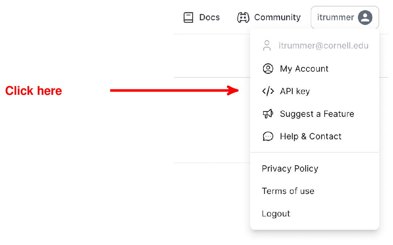Screen dimensions: 393x245
Task: Open Help & Contact menu entry
Action: 314,136
